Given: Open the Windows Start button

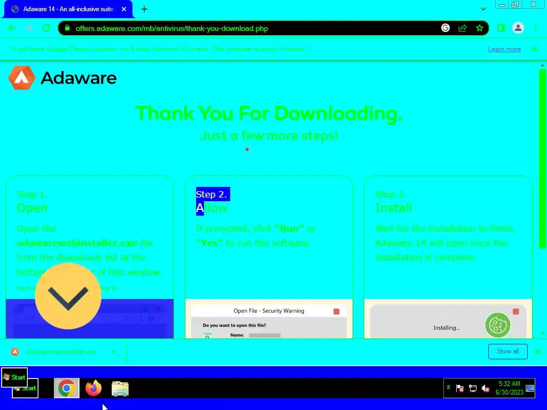Looking at the screenshot, I should point(14,377).
